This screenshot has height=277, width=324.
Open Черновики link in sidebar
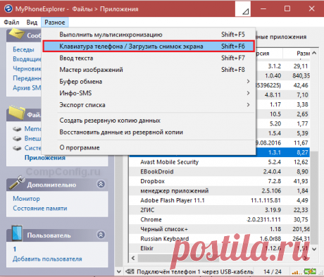(27, 68)
